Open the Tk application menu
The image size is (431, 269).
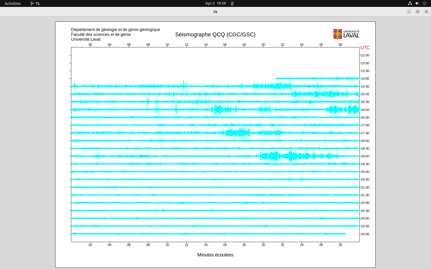point(35,3)
